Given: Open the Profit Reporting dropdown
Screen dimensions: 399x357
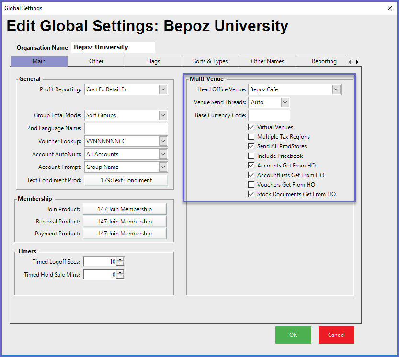Looking at the screenshot, I should (x=163, y=89).
